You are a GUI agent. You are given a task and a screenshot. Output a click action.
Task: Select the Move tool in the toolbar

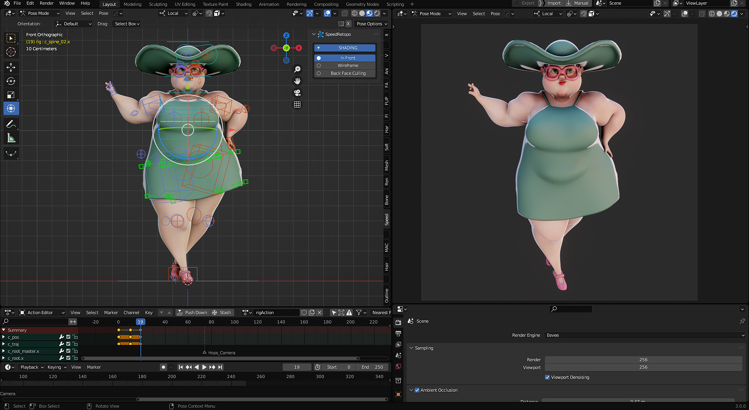click(x=11, y=67)
